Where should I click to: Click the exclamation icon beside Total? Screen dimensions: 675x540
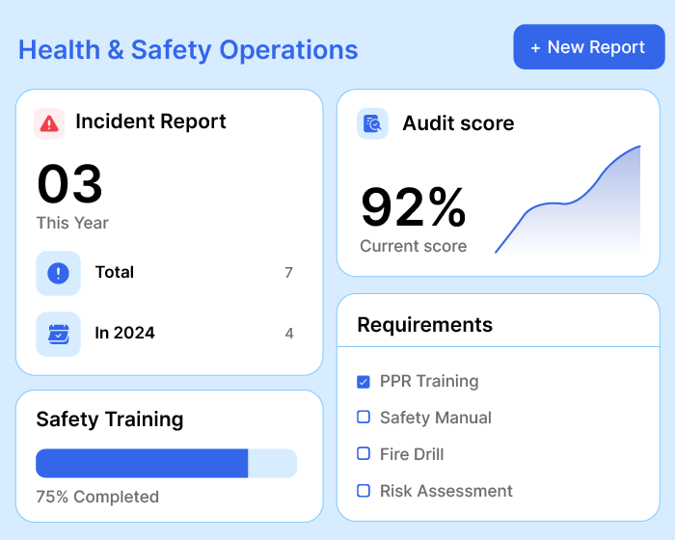point(58,273)
